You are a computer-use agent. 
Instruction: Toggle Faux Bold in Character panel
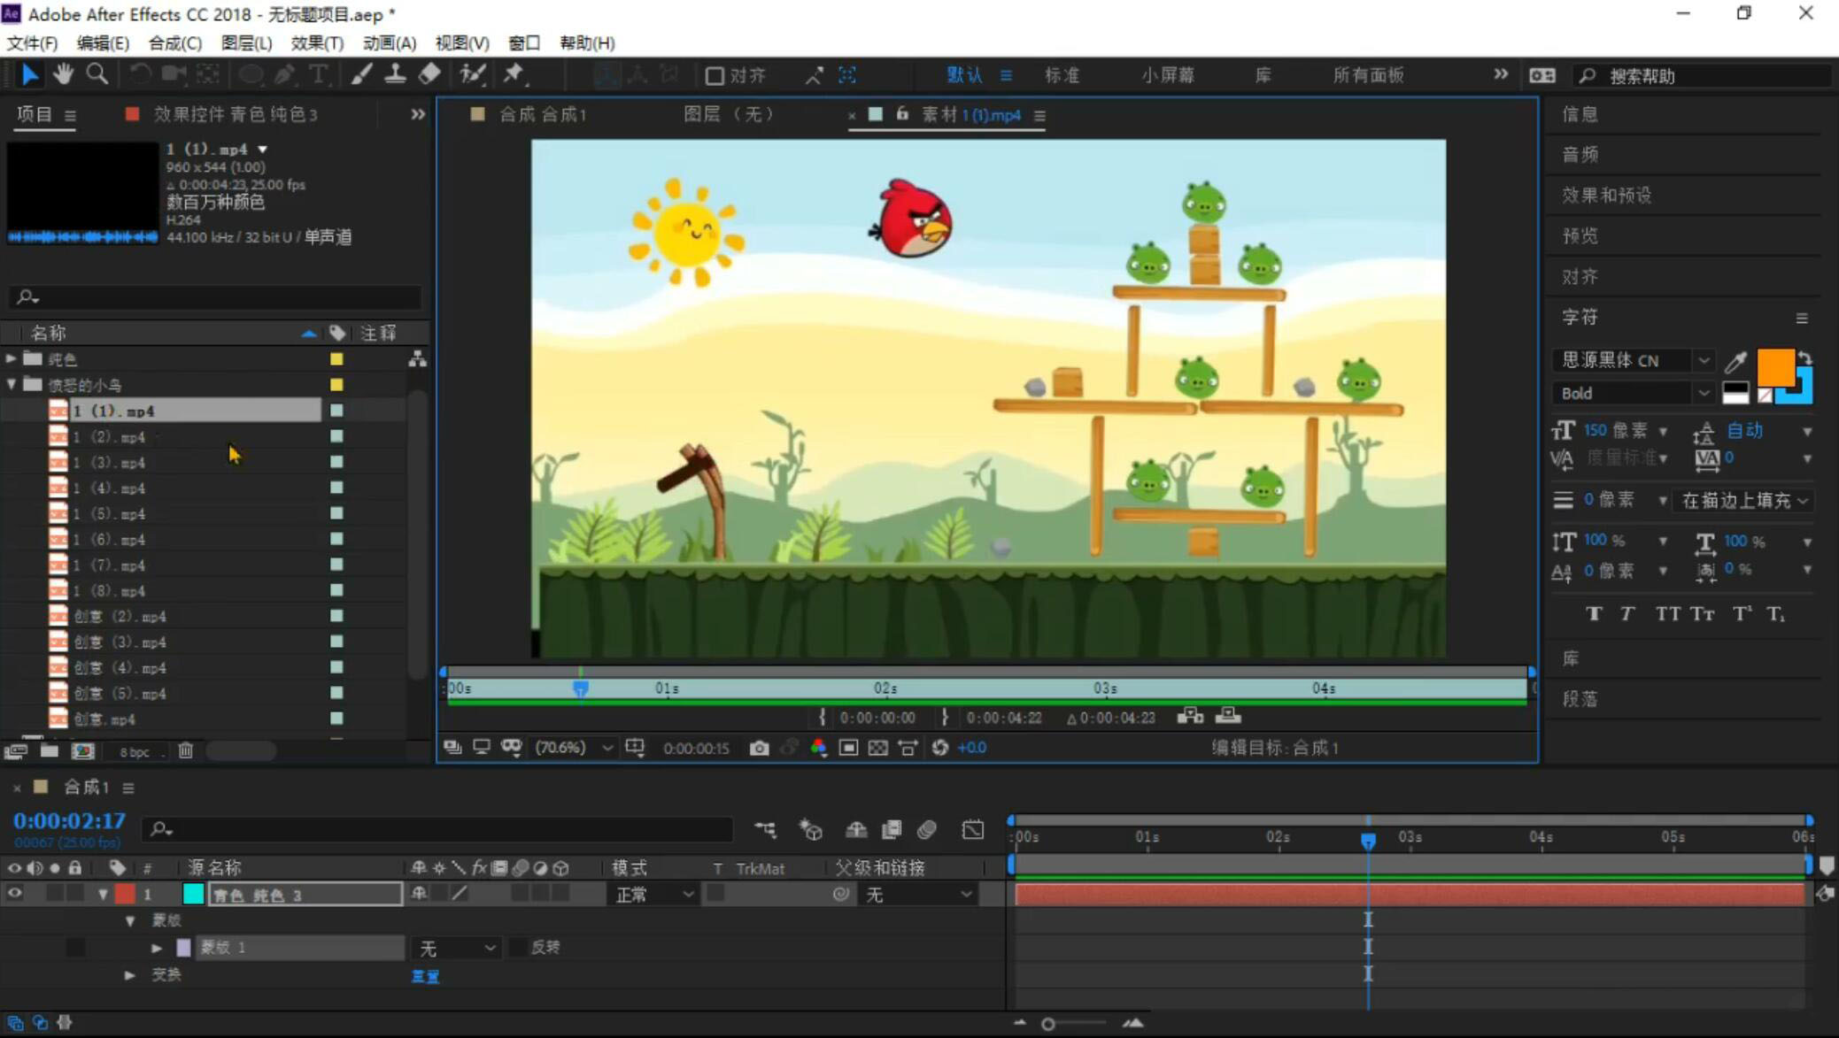point(1594,614)
